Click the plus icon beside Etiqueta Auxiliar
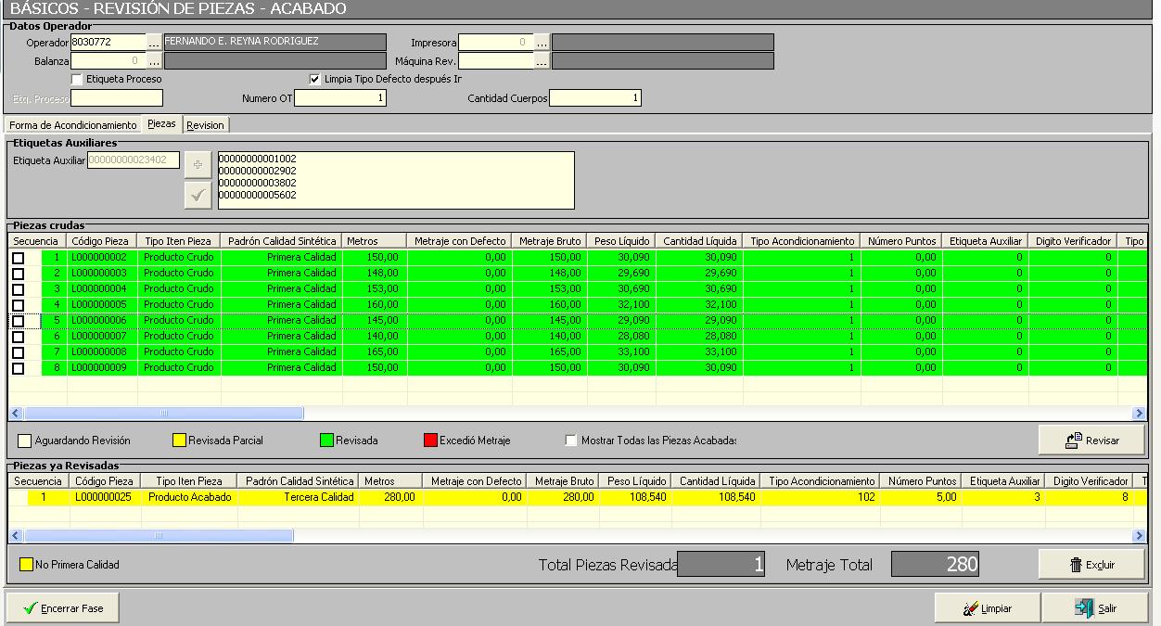 [x=198, y=164]
